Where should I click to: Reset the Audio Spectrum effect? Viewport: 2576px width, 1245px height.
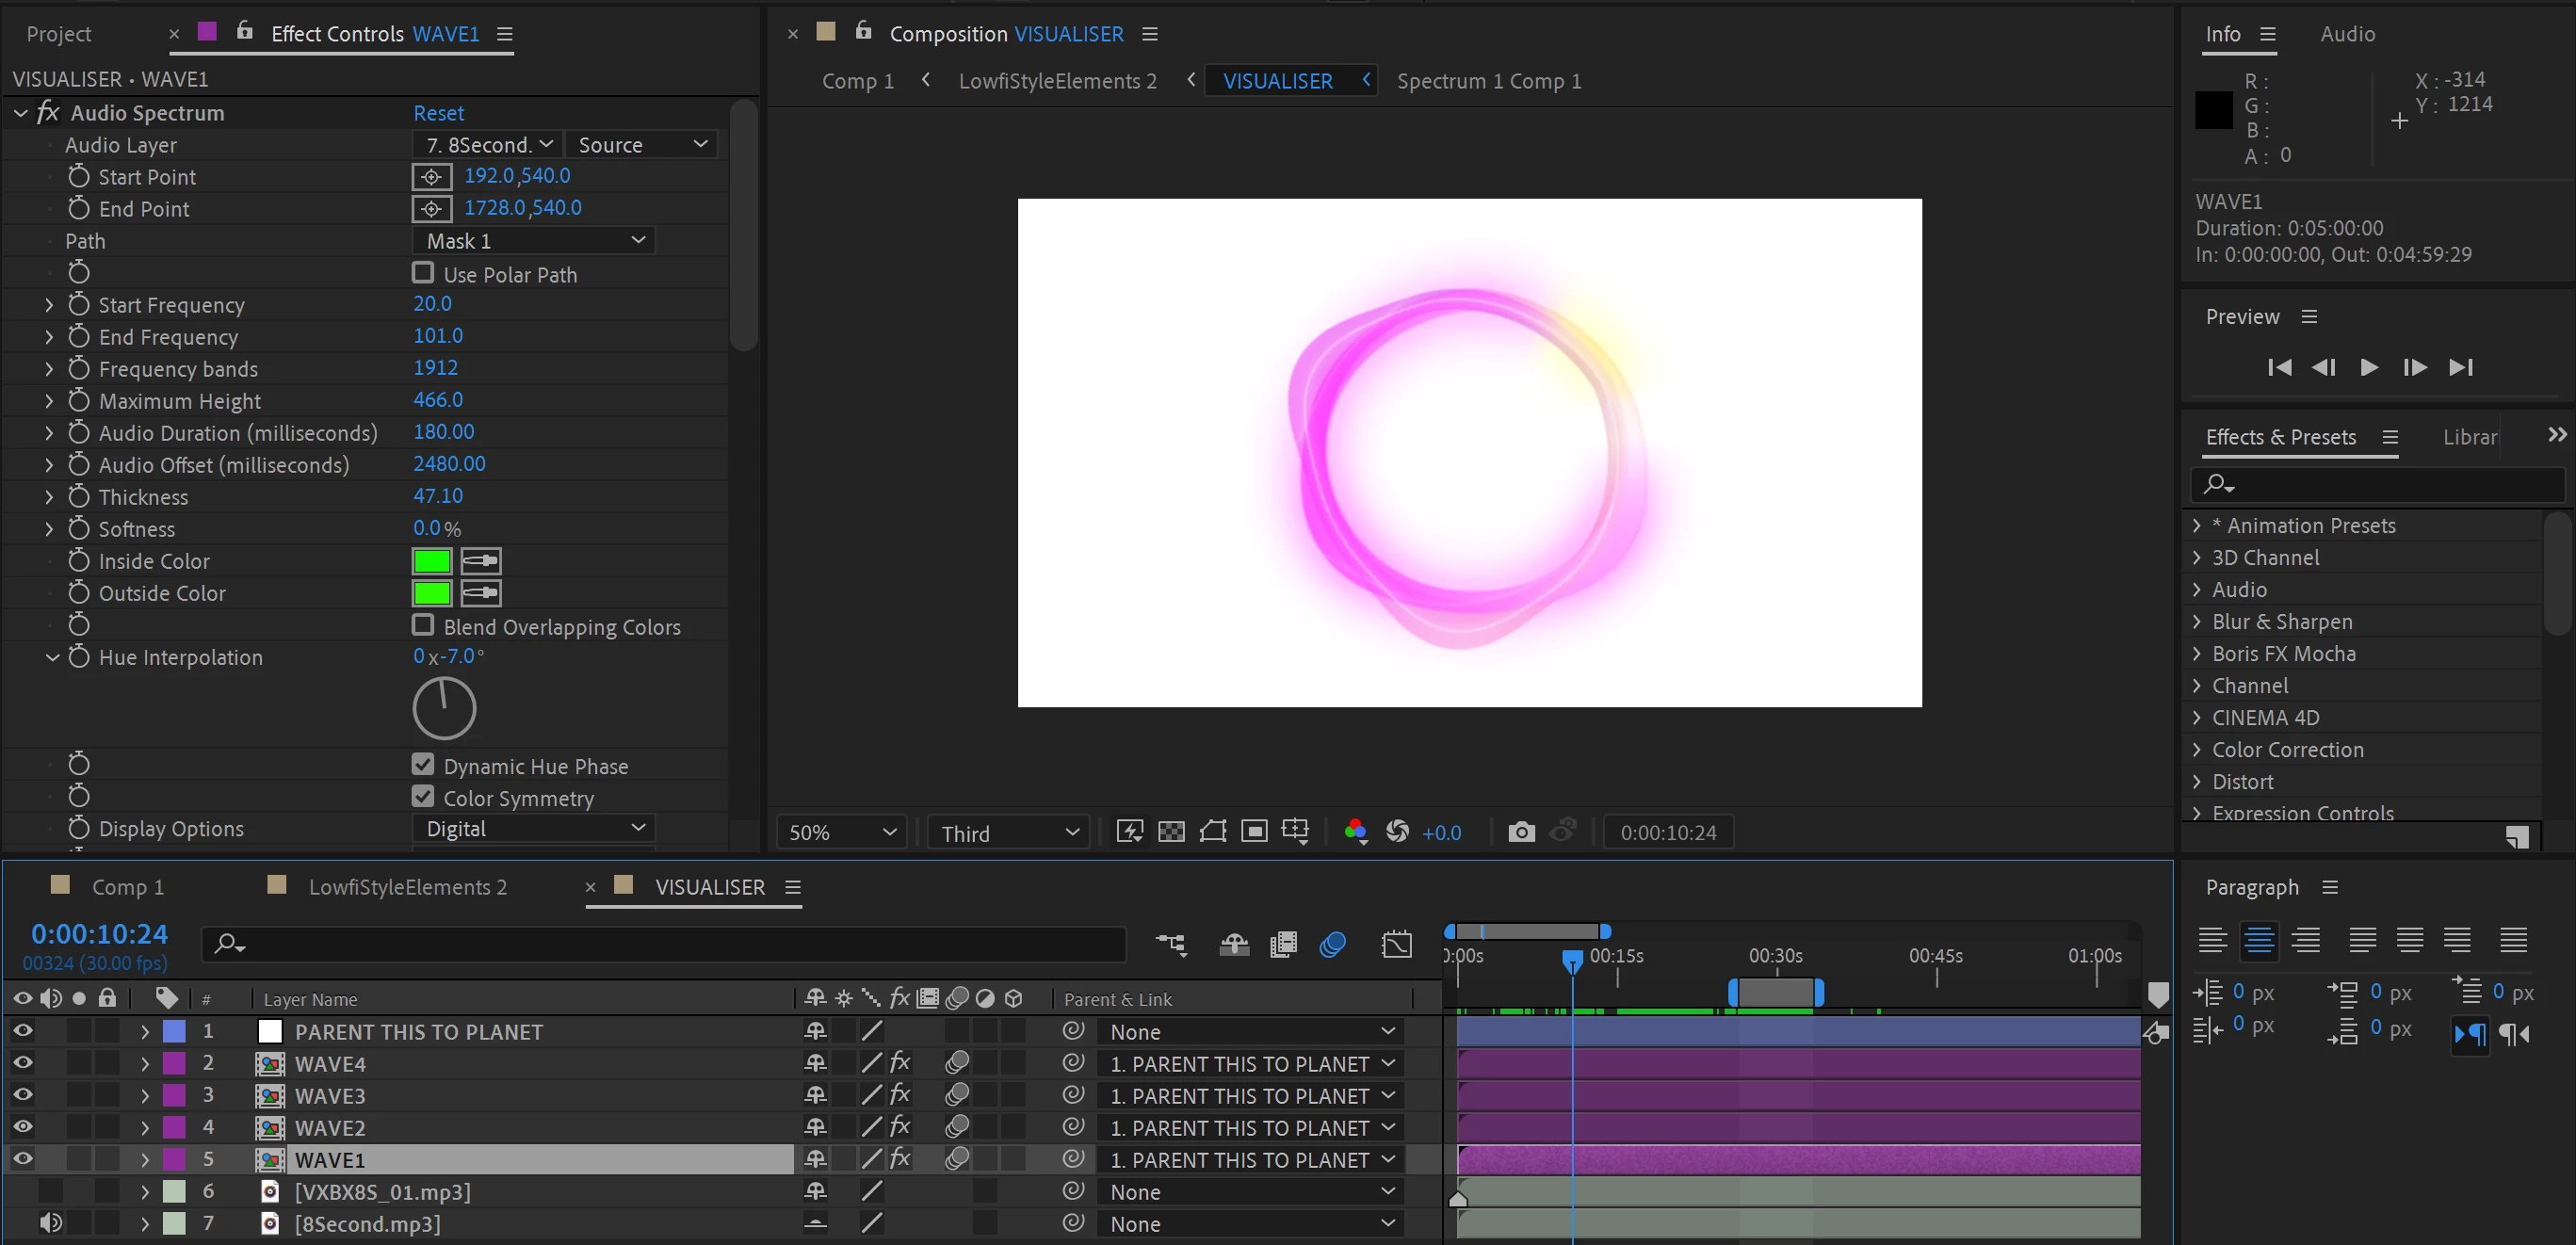438,113
